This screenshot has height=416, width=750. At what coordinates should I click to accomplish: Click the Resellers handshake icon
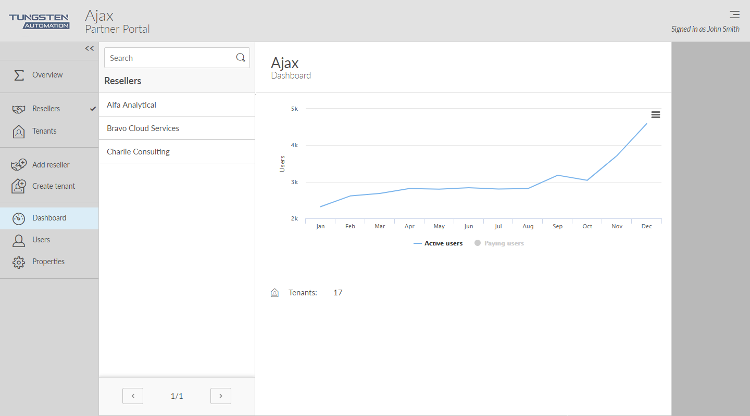point(19,109)
